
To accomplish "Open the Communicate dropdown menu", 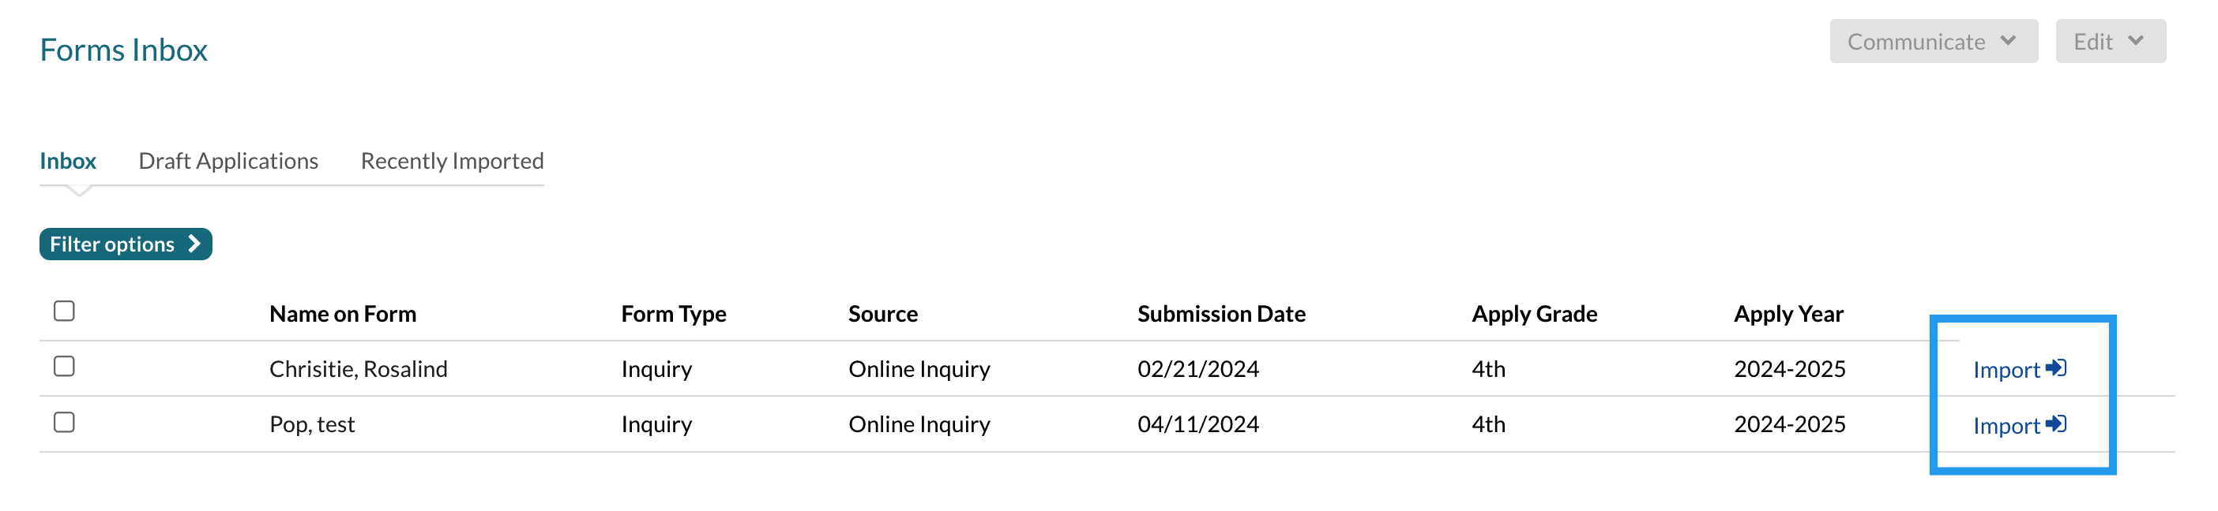I will (x=1932, y=41).
